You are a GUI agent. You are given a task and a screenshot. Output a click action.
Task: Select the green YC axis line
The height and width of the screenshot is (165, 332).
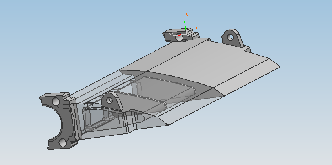(185, 25)
